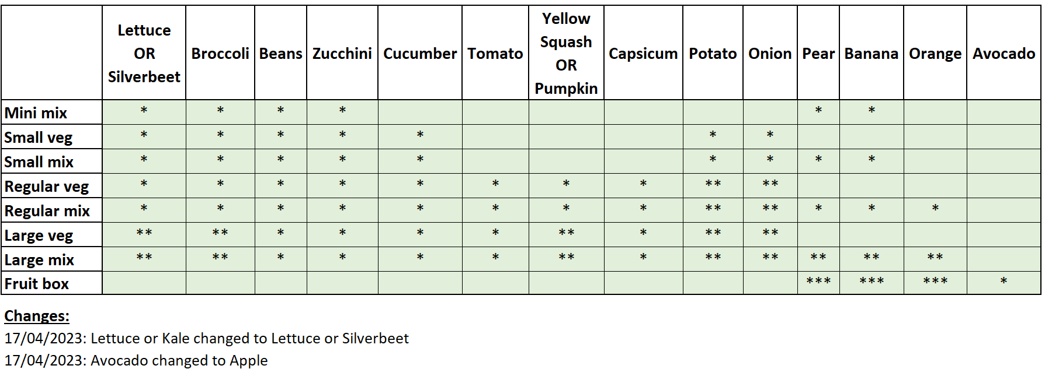Click the Zucchini column header

[x=342, y=53]
